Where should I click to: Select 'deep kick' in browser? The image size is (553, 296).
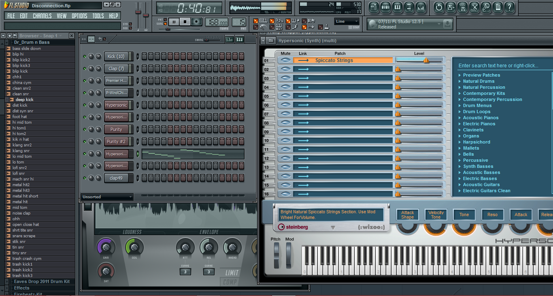pos(24,99)
